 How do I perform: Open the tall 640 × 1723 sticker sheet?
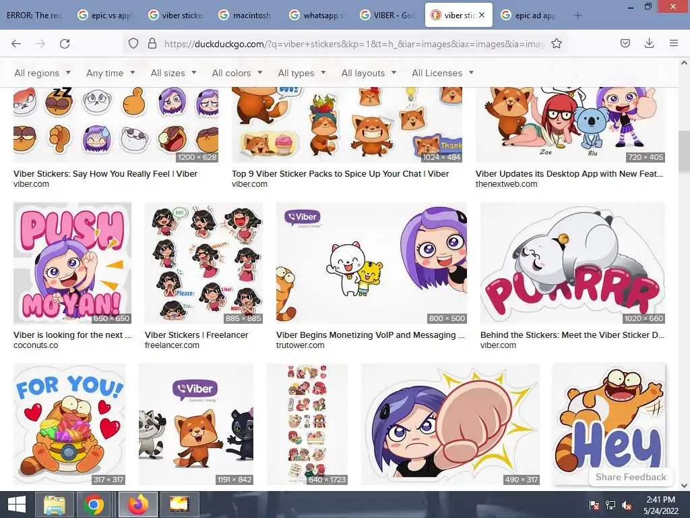[x=307, y=424]
